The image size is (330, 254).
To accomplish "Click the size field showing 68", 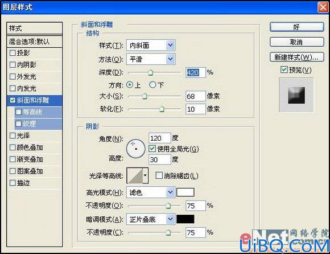I will coord(196,96).
